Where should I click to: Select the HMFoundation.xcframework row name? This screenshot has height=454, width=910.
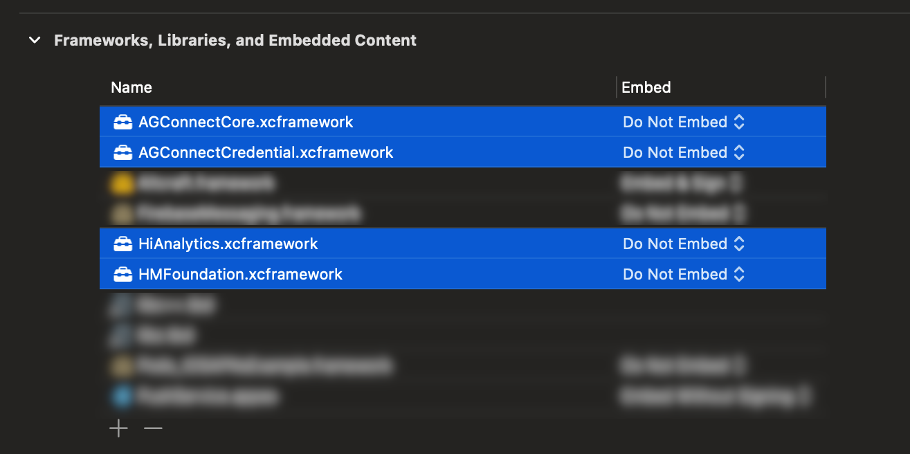tap(240, 275)
